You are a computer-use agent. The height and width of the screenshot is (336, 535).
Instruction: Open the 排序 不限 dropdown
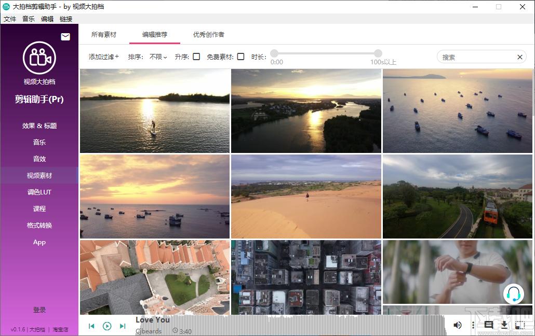[158, 57]
